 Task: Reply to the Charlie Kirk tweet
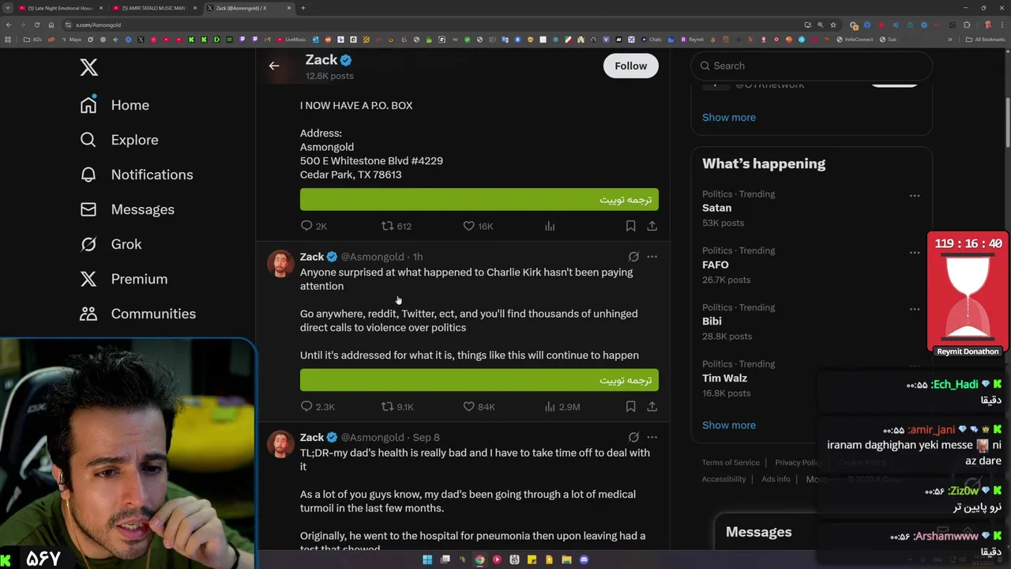[318, 406]
